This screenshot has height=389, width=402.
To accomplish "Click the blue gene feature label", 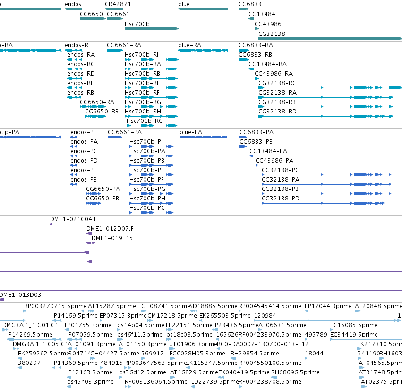I will click(184, 4).
